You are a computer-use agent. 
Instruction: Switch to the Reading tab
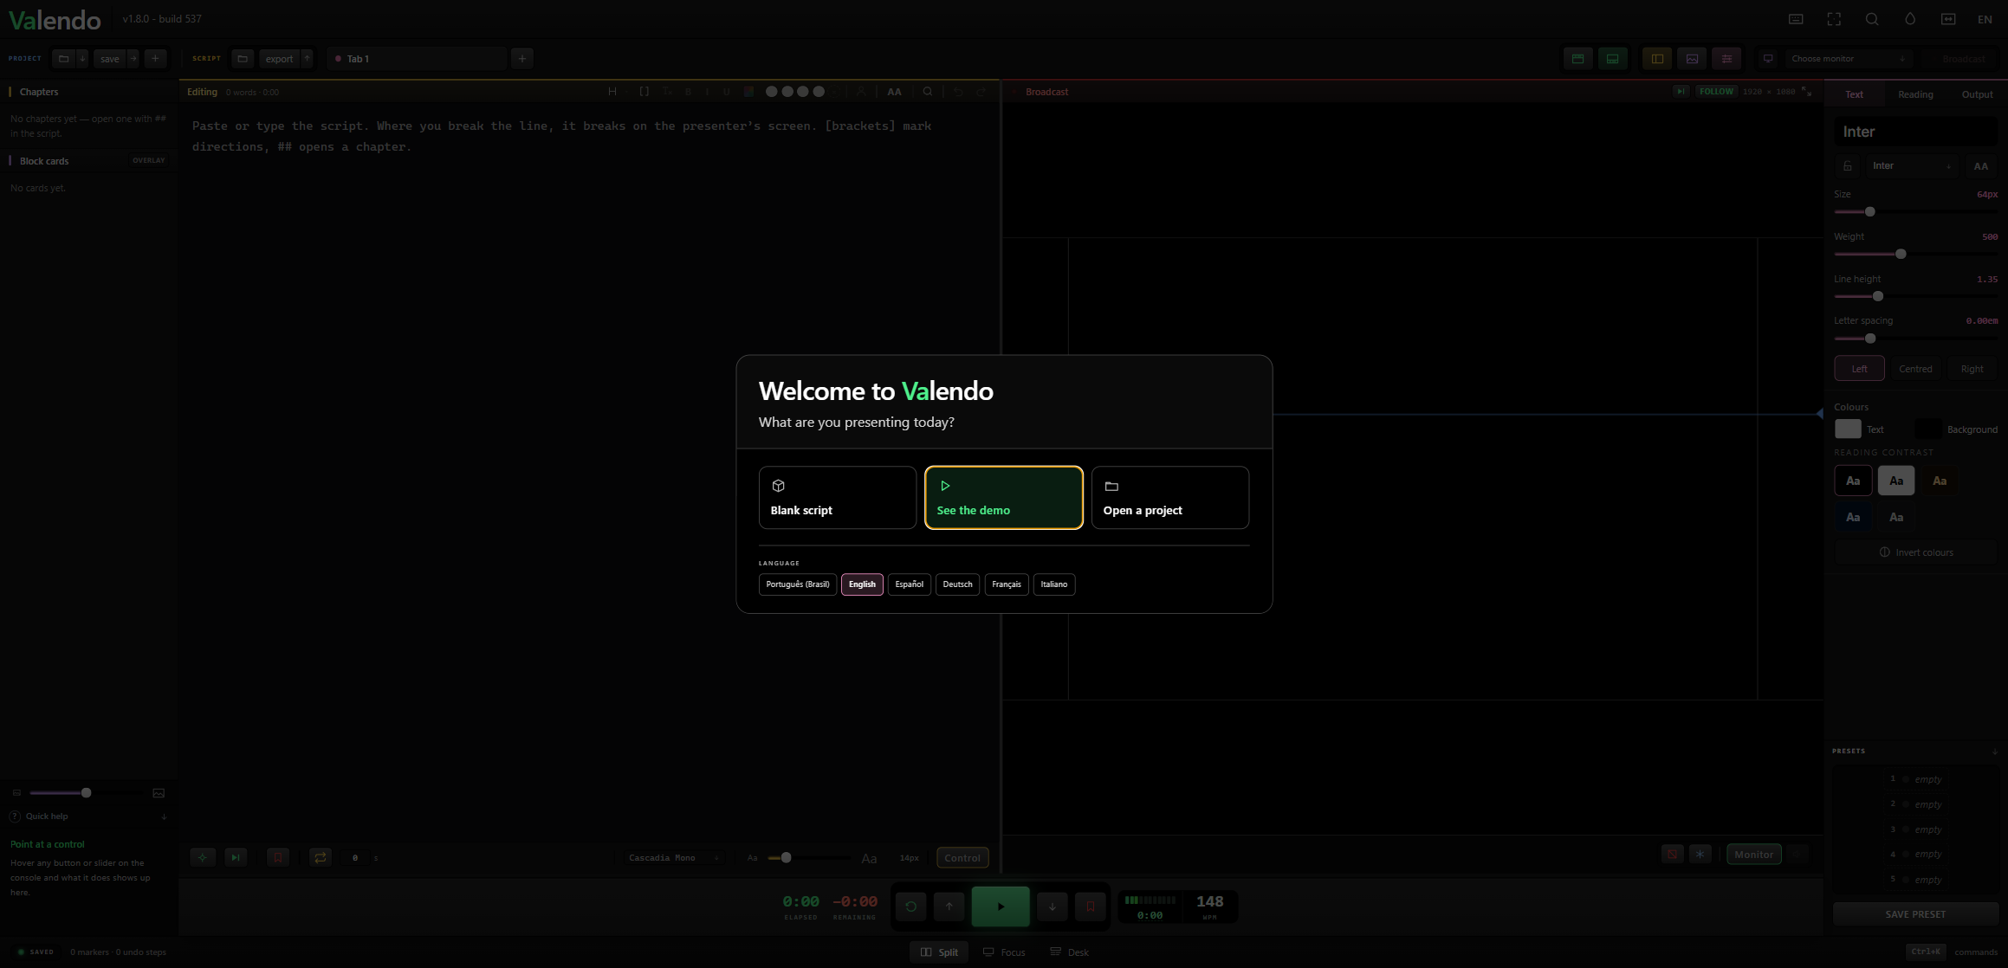click(x=1915, y=94)
